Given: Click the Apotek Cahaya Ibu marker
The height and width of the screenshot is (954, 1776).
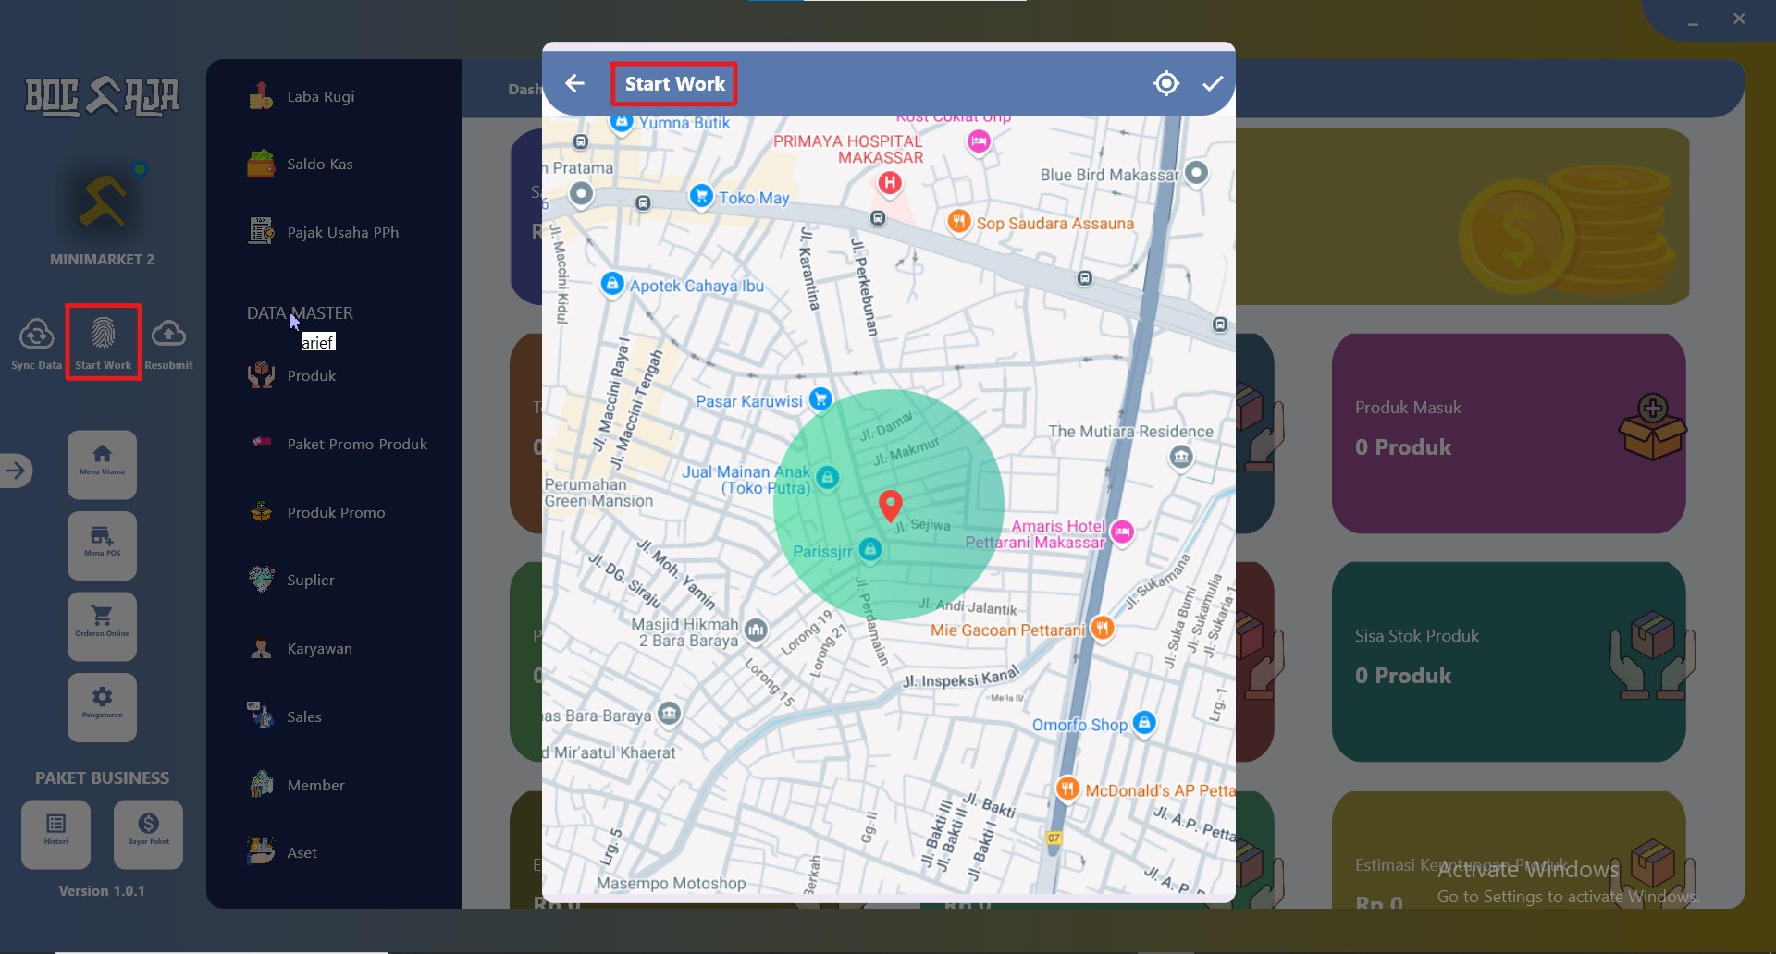Looking at the screenshot, I should [612, 284].
